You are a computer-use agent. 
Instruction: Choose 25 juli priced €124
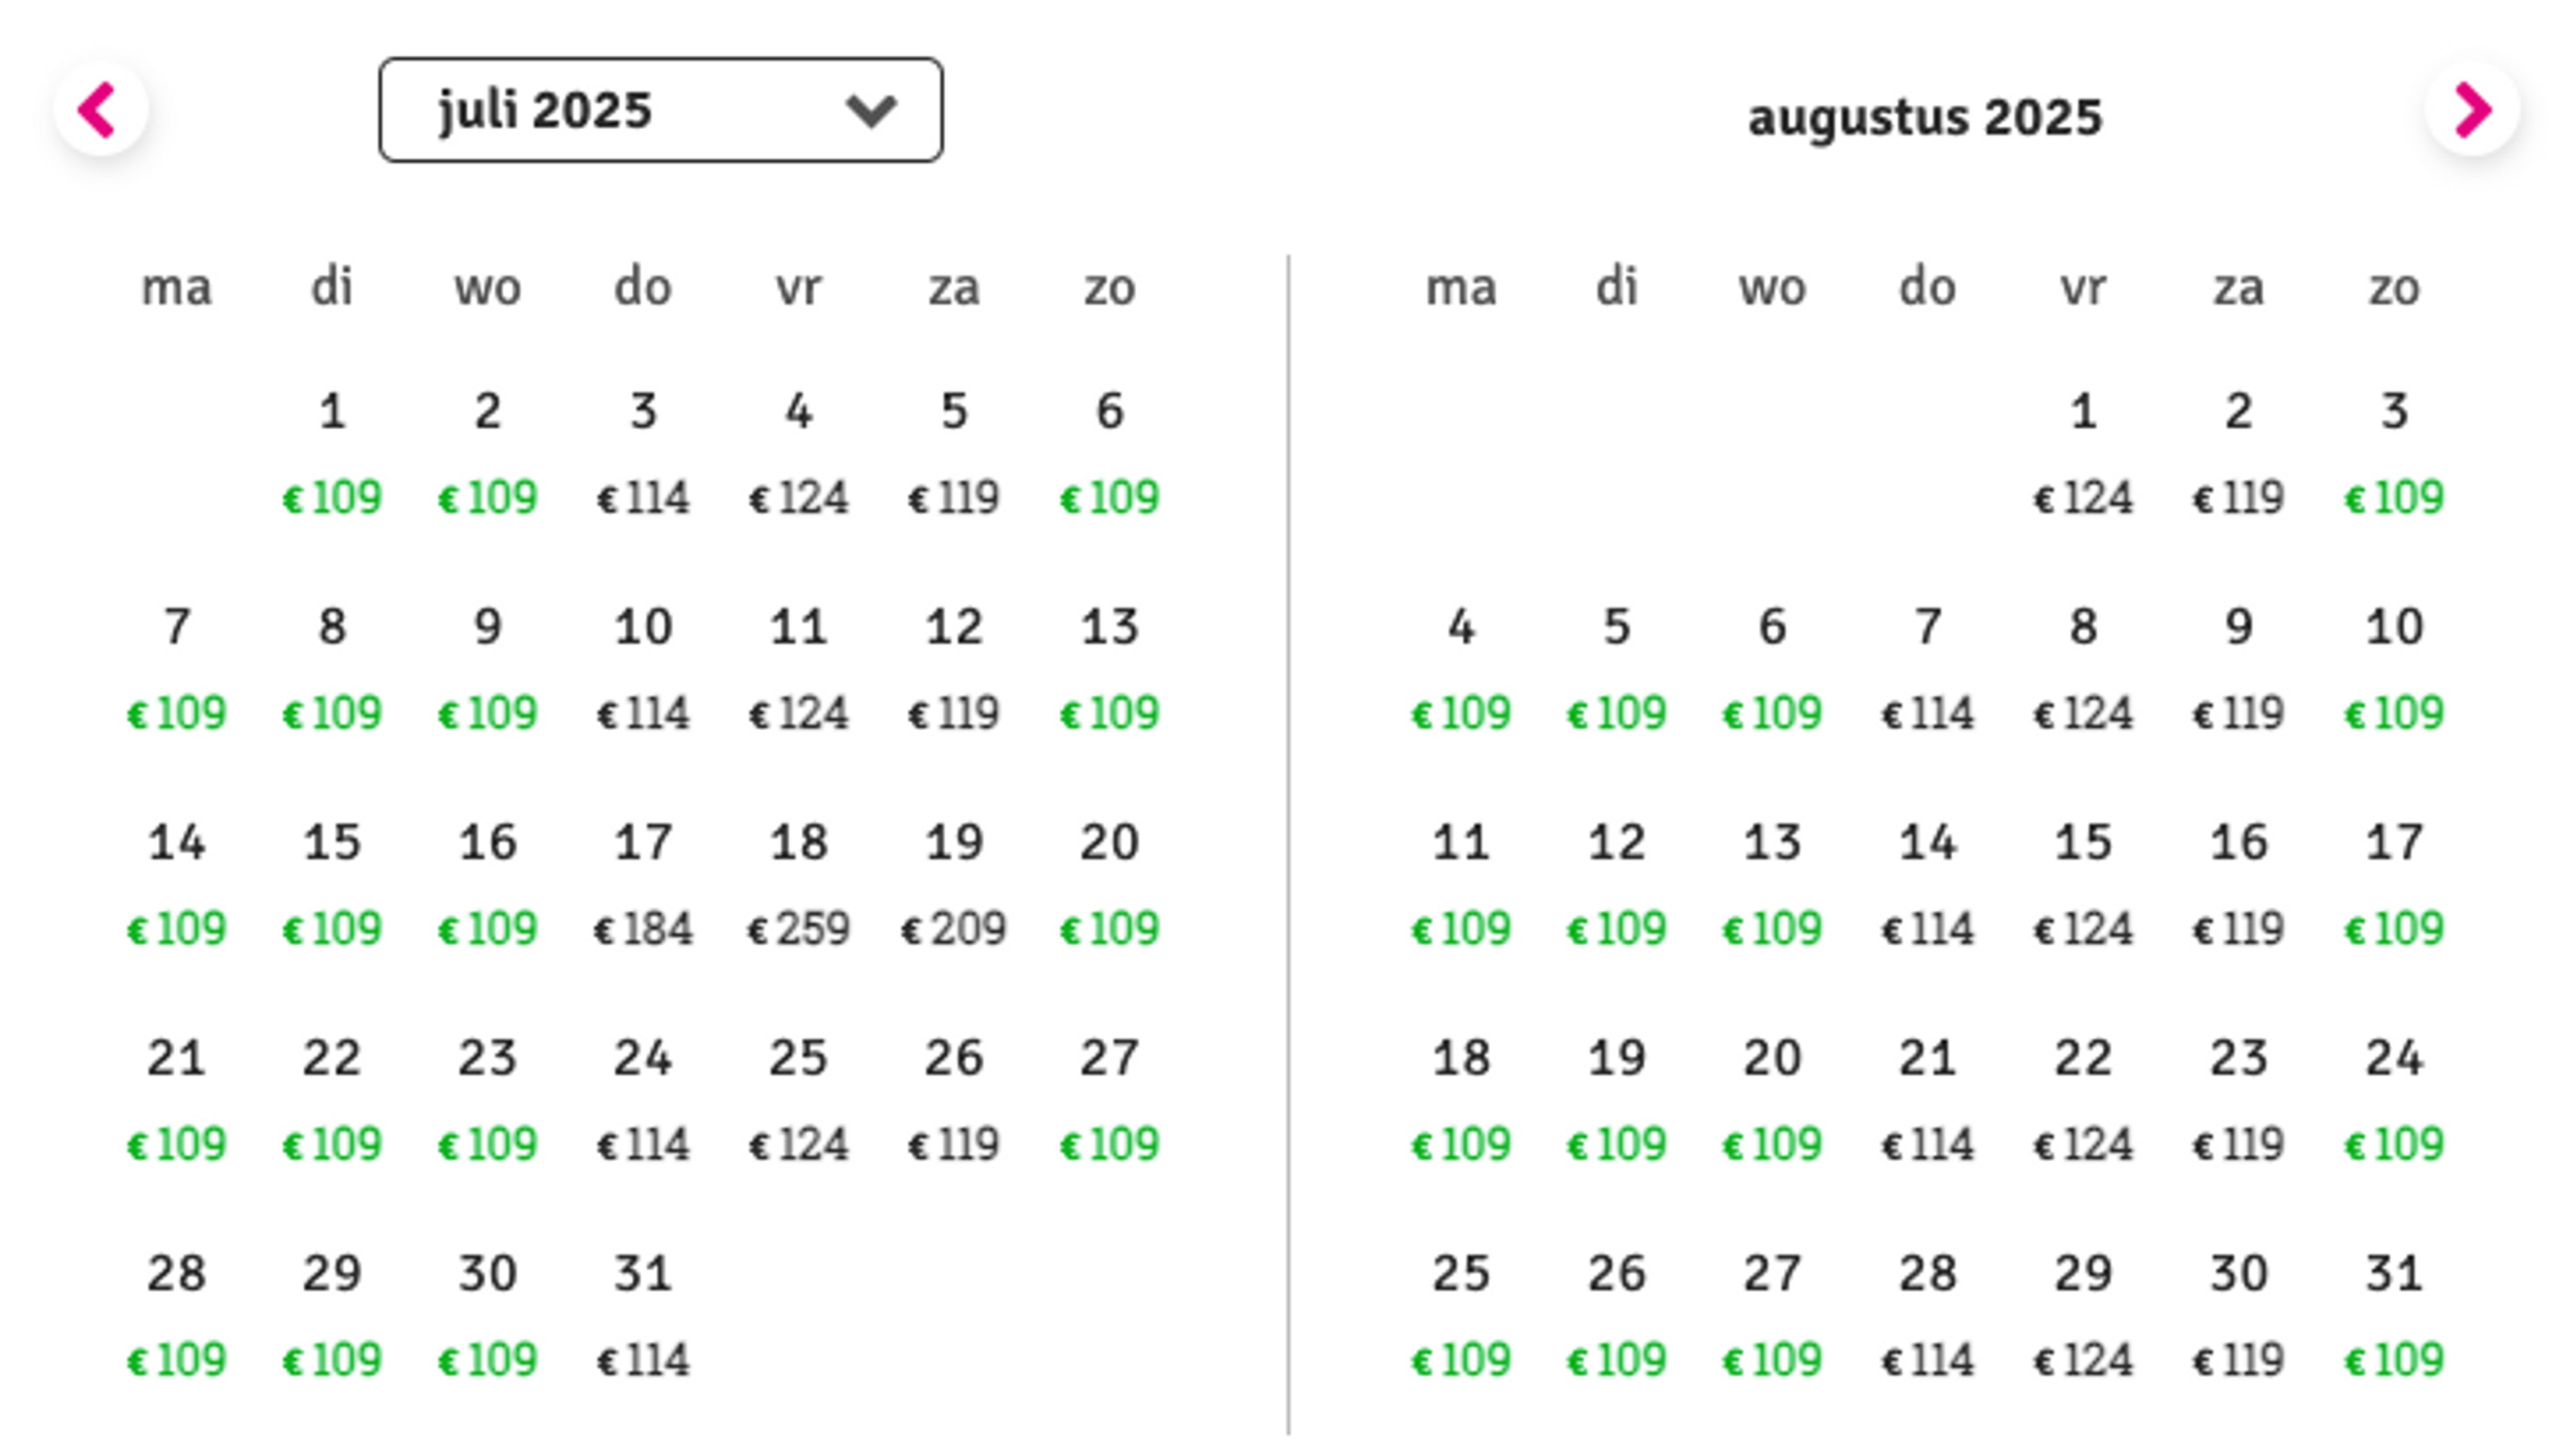tap(798, 1099)
